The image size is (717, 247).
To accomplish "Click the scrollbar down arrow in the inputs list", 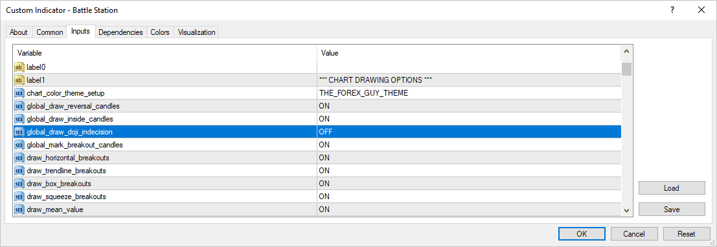I will click(626, 210).
